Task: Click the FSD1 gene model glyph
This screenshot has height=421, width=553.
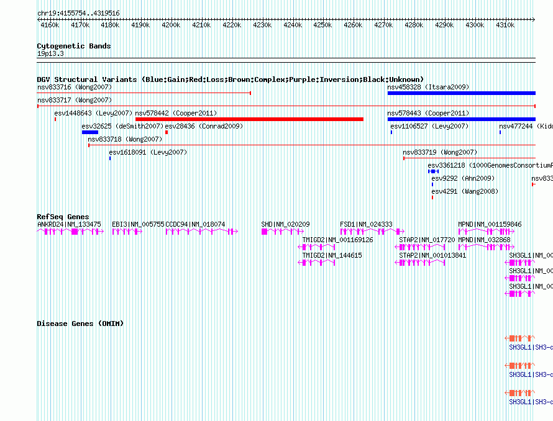Action: 372,232
